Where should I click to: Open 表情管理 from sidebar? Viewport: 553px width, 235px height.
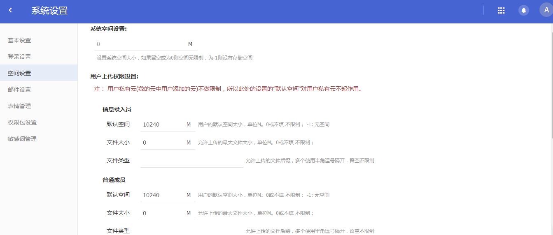tap(19, 106)
